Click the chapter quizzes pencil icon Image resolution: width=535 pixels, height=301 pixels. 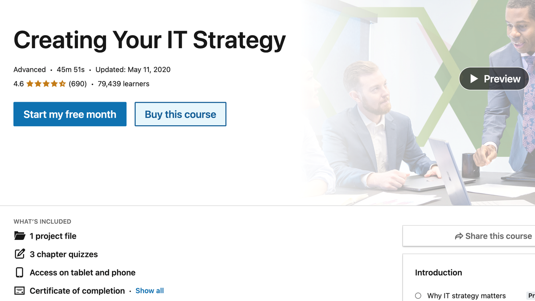[x=19, y=254]
